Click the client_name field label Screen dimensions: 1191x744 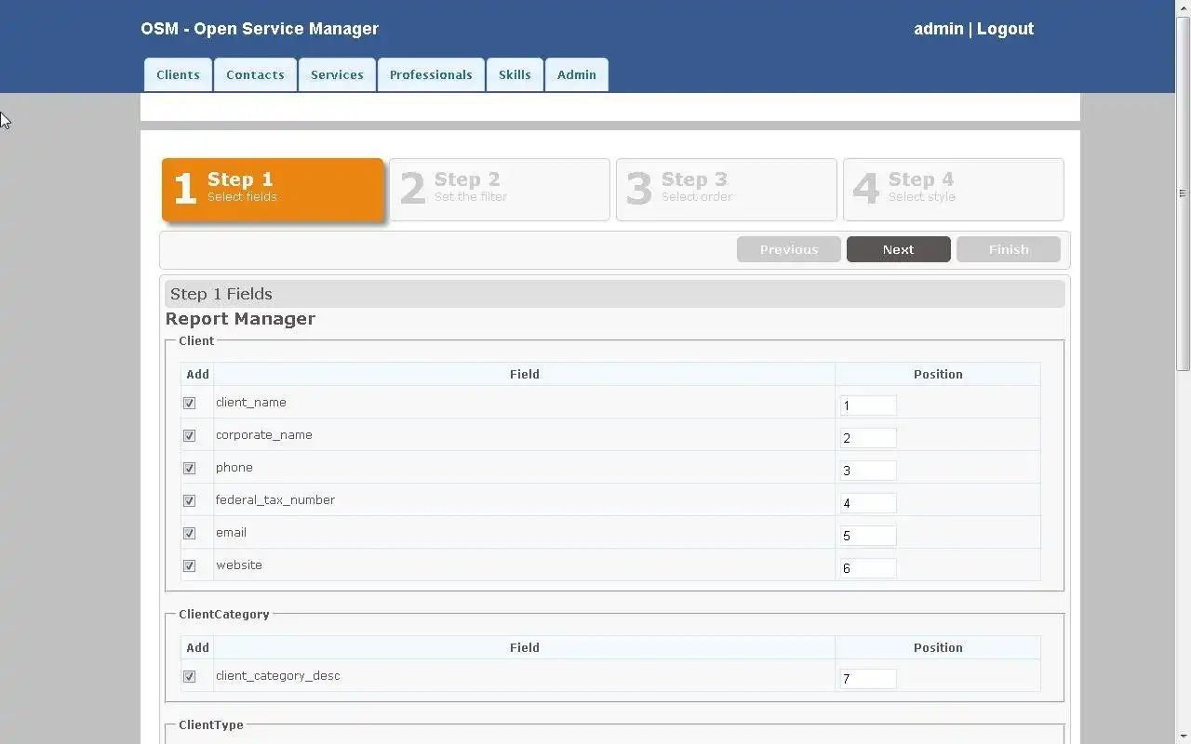coord(251,403)
